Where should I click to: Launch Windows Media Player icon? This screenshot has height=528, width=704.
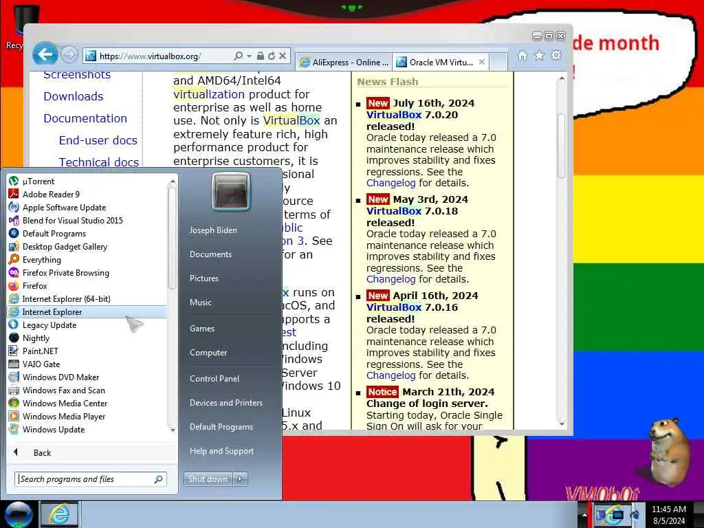coord(14,416)
